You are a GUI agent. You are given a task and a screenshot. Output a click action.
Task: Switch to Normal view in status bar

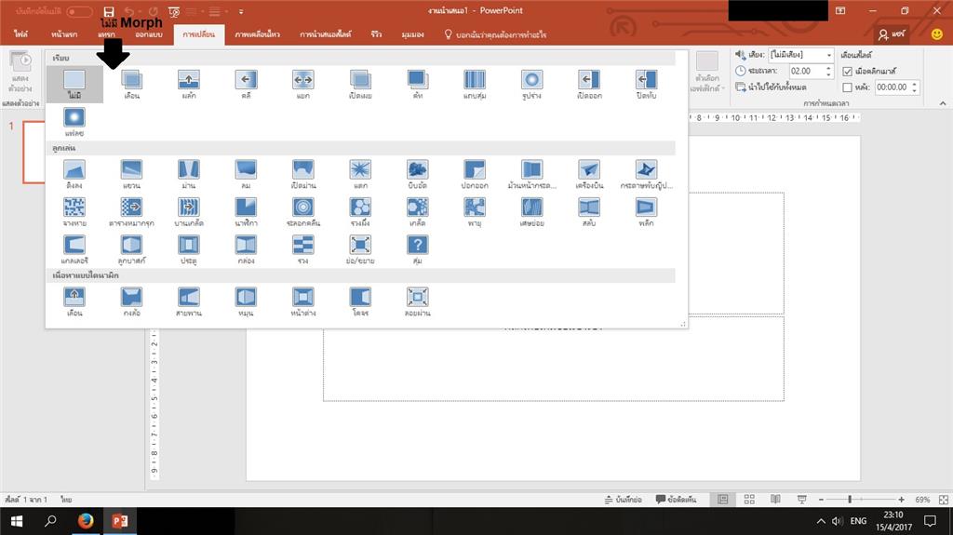coord(722,499)
